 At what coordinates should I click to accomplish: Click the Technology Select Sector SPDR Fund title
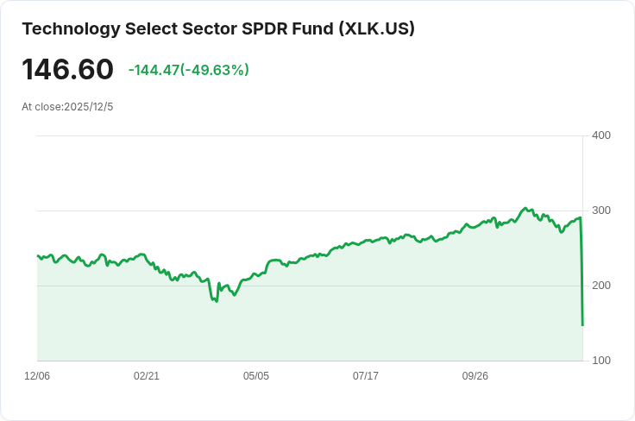[218, 29]
